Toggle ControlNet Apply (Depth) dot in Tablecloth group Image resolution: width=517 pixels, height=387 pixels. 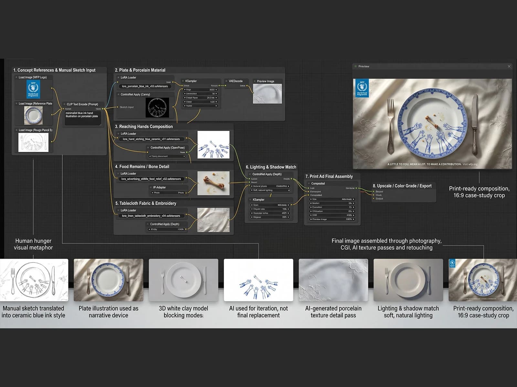148,224
